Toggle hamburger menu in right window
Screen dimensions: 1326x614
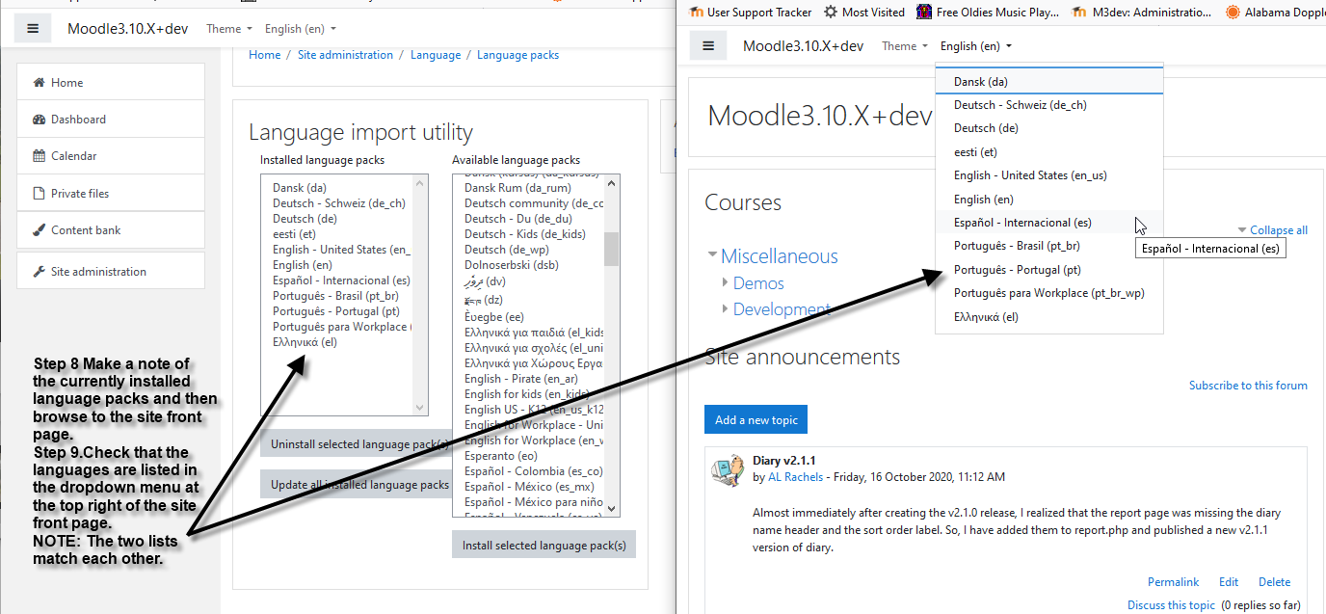708,46
